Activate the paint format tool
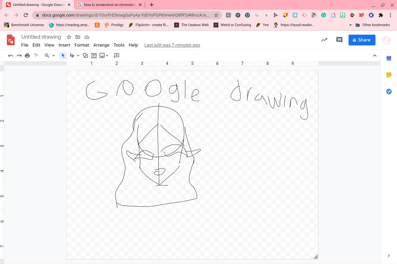Viewport: 397px width, 264px height. pyautogui.click(x=36, y=55)
